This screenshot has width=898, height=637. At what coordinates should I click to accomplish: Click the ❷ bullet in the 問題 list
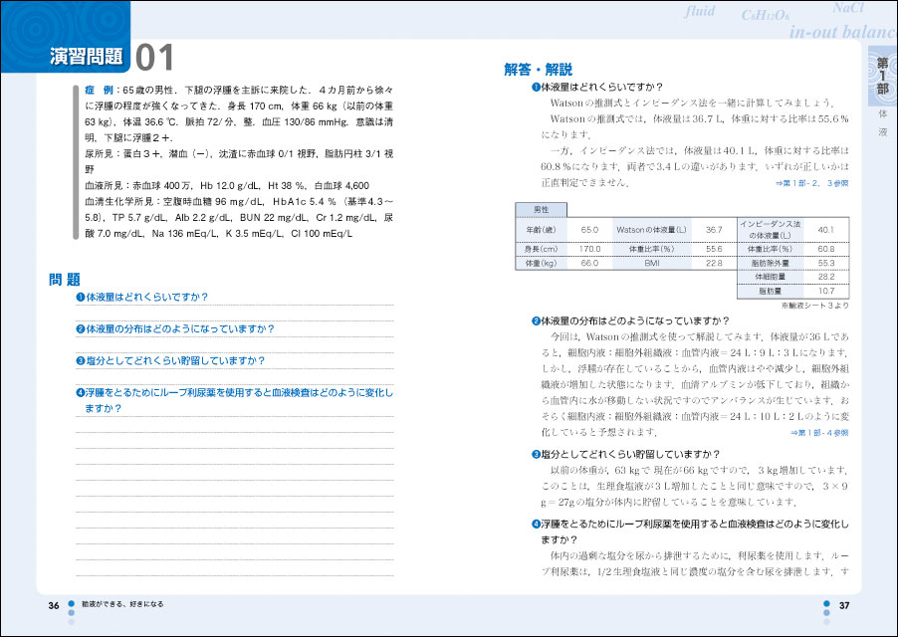pyautogui.click(x=81, y=328)
